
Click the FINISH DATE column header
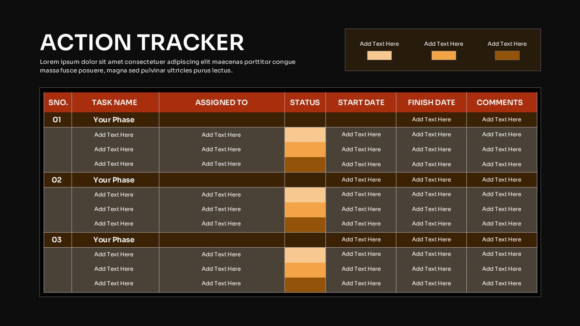point(431,102)
